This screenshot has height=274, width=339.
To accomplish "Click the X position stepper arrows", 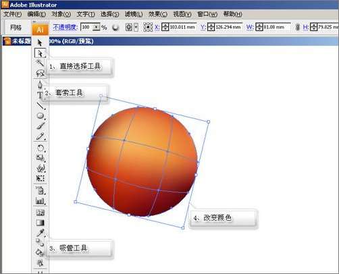I will [165, 27].
